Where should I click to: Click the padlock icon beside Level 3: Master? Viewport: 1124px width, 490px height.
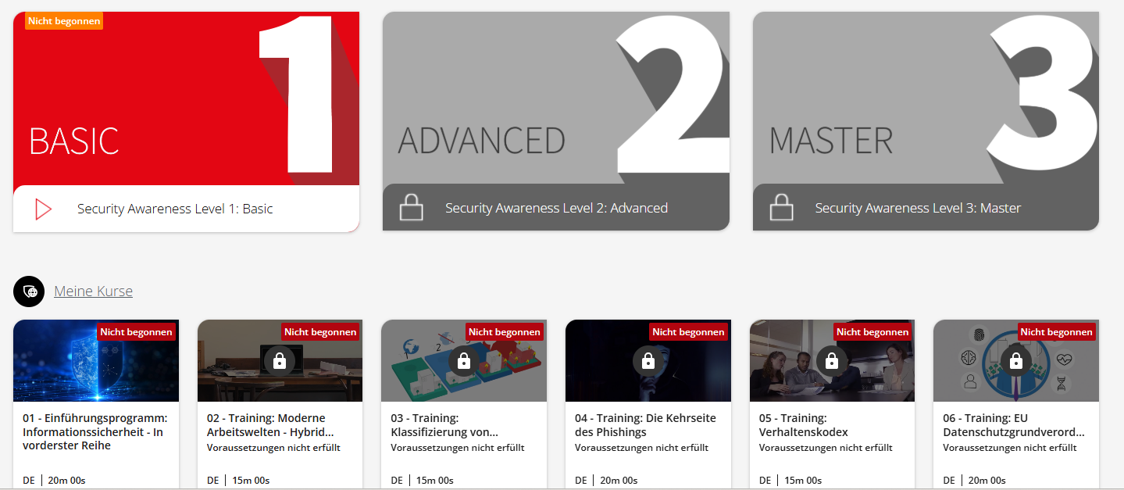781,208
